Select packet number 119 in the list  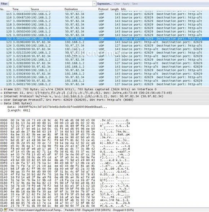pos(104,28)
